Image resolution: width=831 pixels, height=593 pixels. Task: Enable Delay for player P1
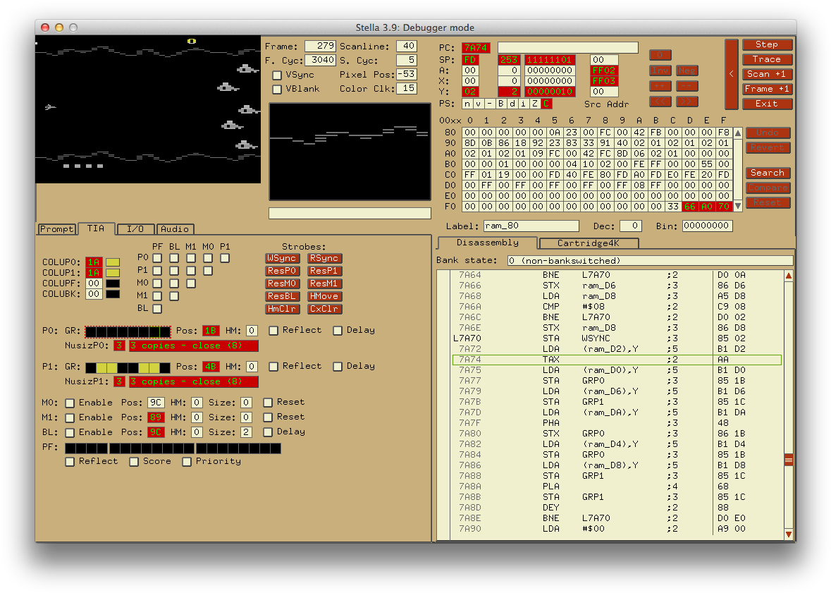point(338,367)
